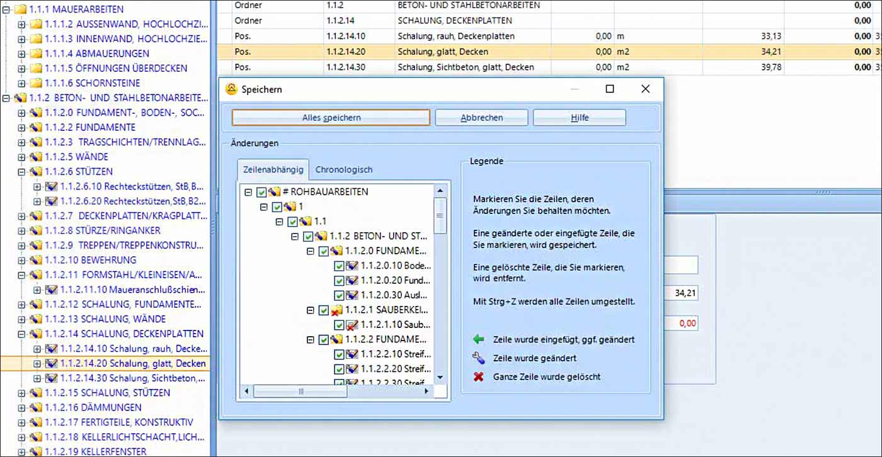Uncheck the ROHBAUARBEITEN checkbox
This screenshot has width=882, height=457.
(262, 192)
